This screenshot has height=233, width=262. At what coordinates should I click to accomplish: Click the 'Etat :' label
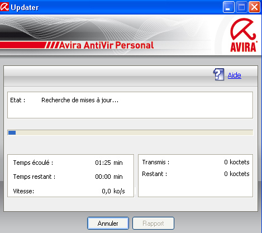coord(18,100)
